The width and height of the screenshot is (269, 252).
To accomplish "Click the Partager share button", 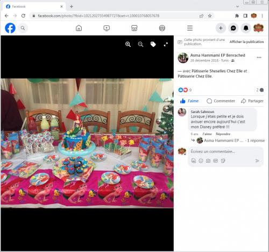I will pyautogui.click(x=252, y=101).
